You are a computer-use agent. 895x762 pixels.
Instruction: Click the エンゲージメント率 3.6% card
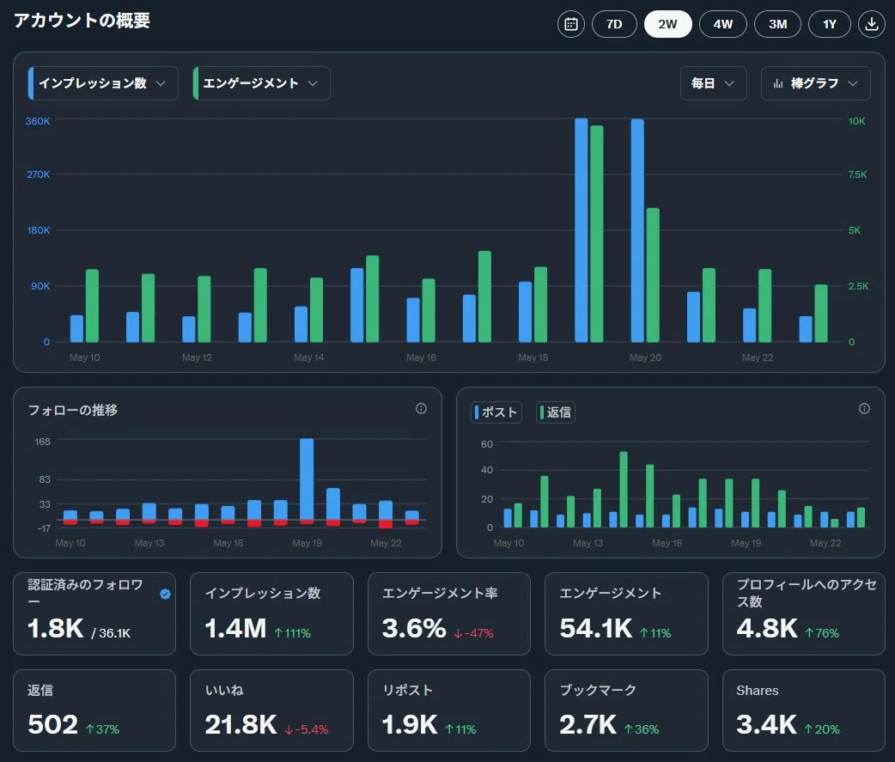pos(449,613)
